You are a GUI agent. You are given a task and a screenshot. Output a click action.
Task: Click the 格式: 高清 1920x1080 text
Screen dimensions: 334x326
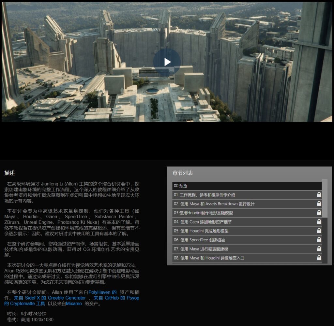(x=30, y=319)
